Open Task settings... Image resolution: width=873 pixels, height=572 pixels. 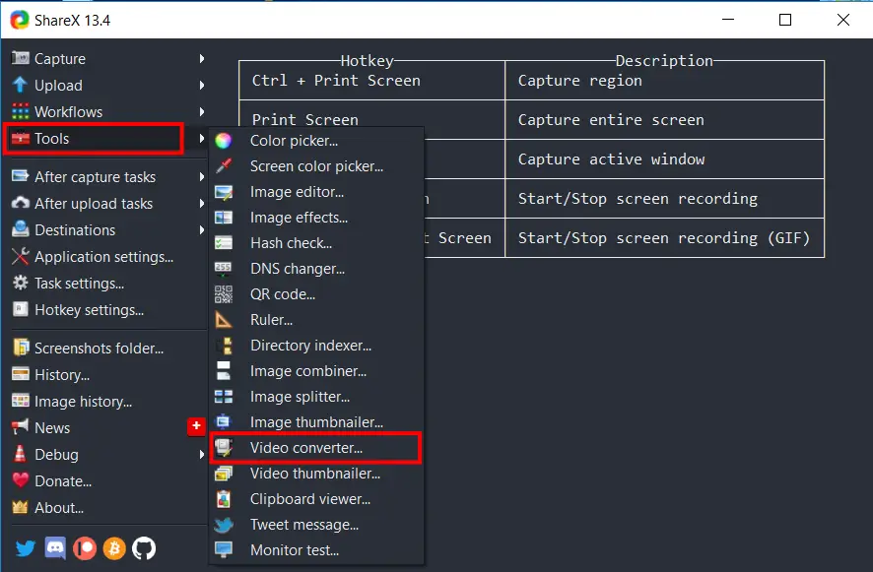tap(108, 284)
